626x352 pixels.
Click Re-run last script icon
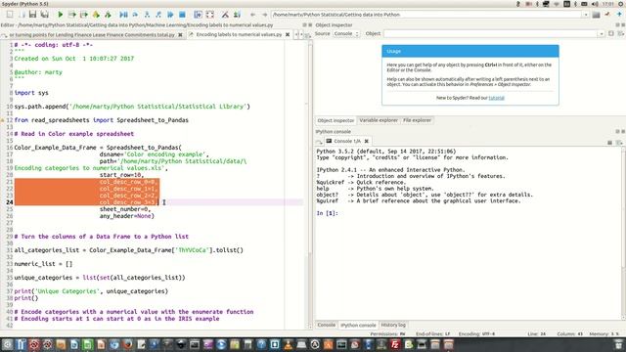click(x=108, y=15)
